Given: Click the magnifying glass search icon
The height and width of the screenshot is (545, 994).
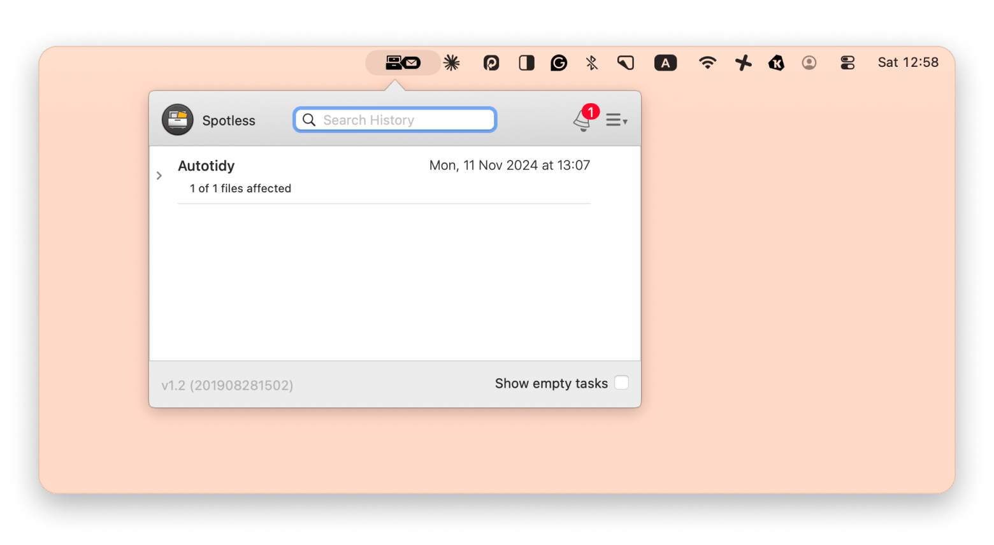Looking at the screenshot, I should tap(309, 120).
